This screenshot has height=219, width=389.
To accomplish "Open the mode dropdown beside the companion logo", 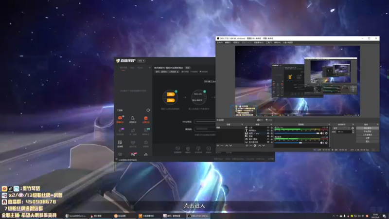I will pyautogui.click(x=141, y=61).
